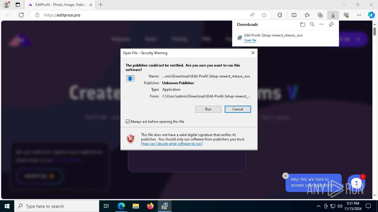Refresh the page

point(21,15)
